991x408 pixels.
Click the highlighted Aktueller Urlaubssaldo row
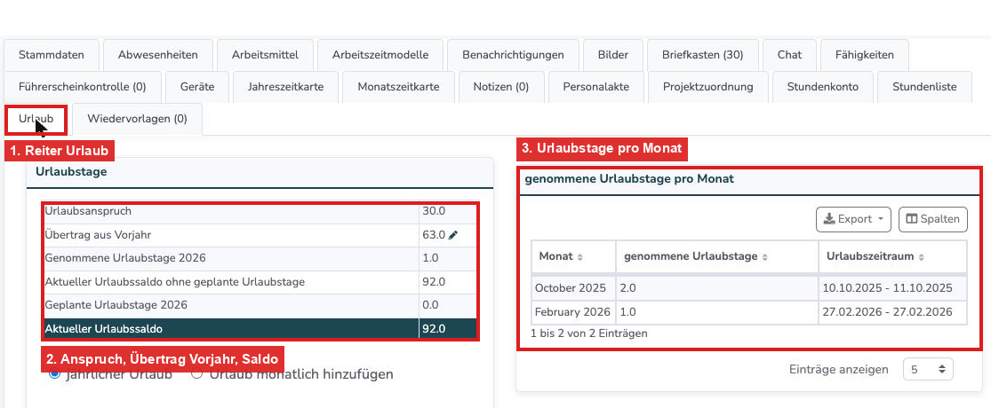click(260, 328)
